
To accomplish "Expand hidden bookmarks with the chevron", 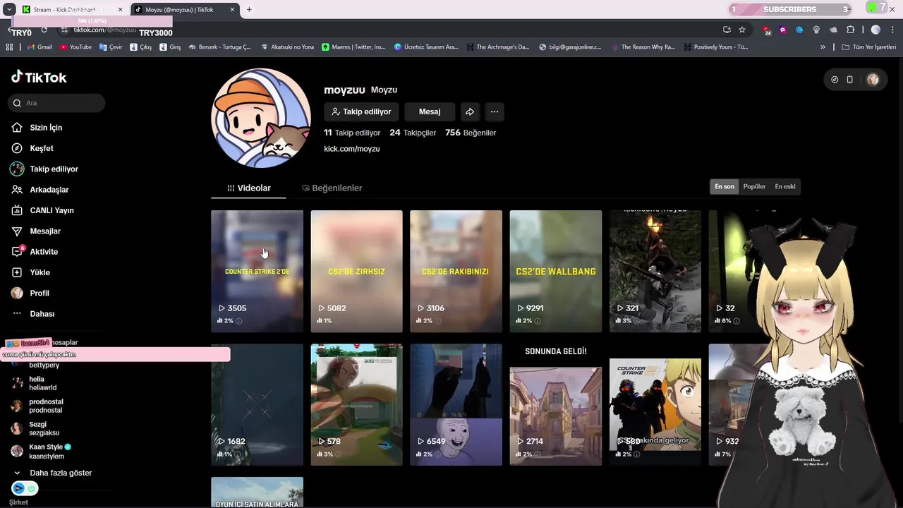I will pos(823,47).
